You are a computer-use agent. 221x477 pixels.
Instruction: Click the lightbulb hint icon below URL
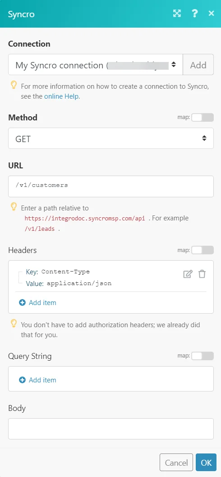click(14, 207)
